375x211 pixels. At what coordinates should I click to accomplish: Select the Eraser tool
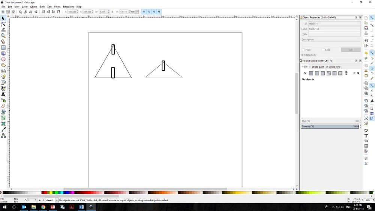[3, 106]
